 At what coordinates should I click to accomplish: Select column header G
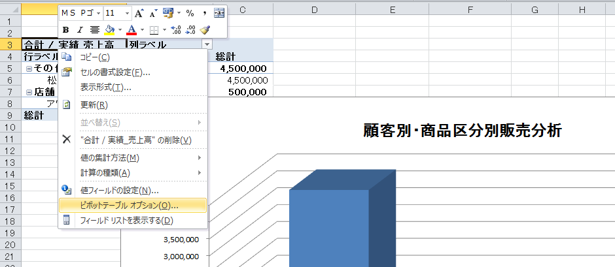pyautogui.click(x=535, y=10)
